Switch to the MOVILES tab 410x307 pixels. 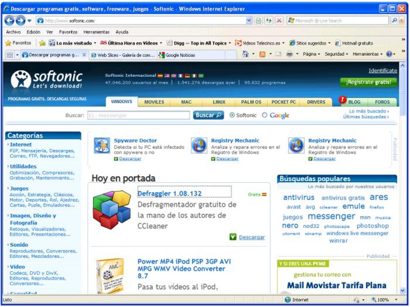tap(154, 102)
